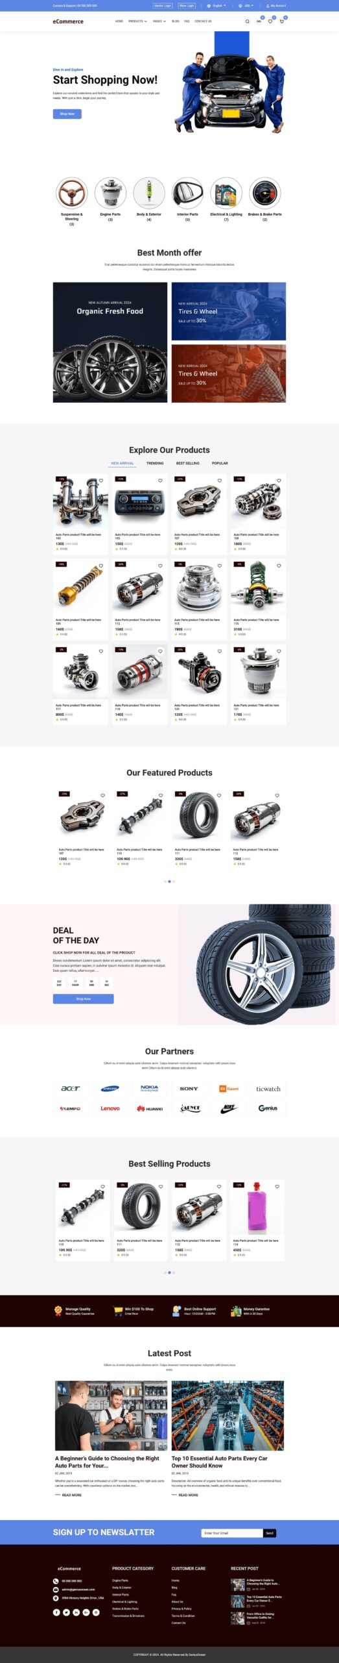Toggle wishlist heart on last Best Selling product
Screen dimensions: 339x1663
[x=277, y=1186]
